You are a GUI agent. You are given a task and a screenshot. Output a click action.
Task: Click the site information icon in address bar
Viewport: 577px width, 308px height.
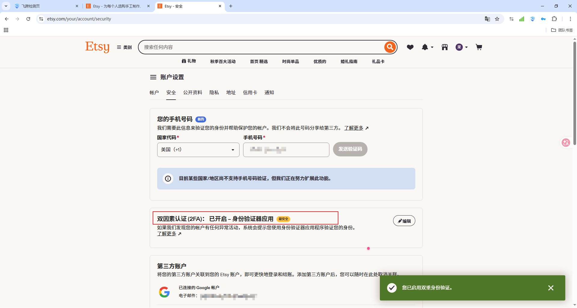(41, 19)
